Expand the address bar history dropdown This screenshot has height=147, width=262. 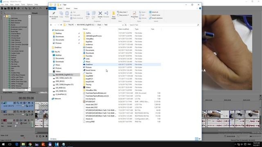123,25
